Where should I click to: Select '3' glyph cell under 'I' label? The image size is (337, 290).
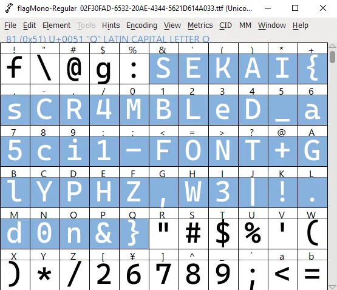pyautogui.click(x=223, y=192)
